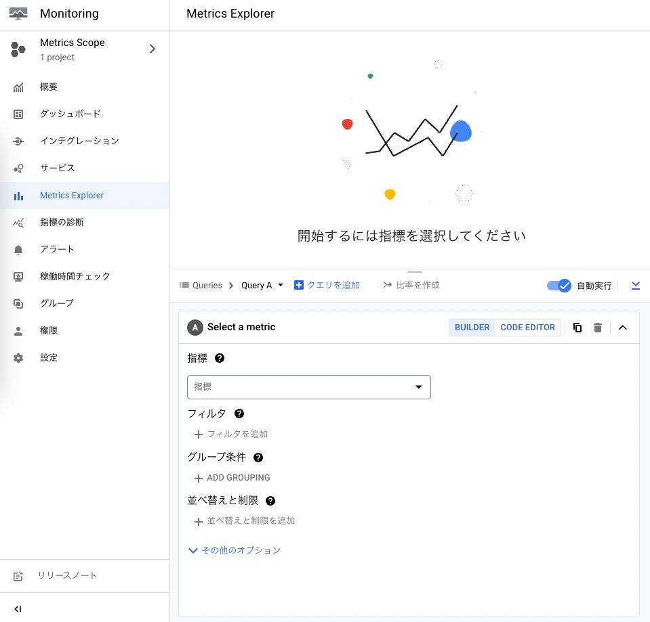650x622 pixels.
Task: Collapse query panel with double-chevron icon
Action: click(636, 286)
